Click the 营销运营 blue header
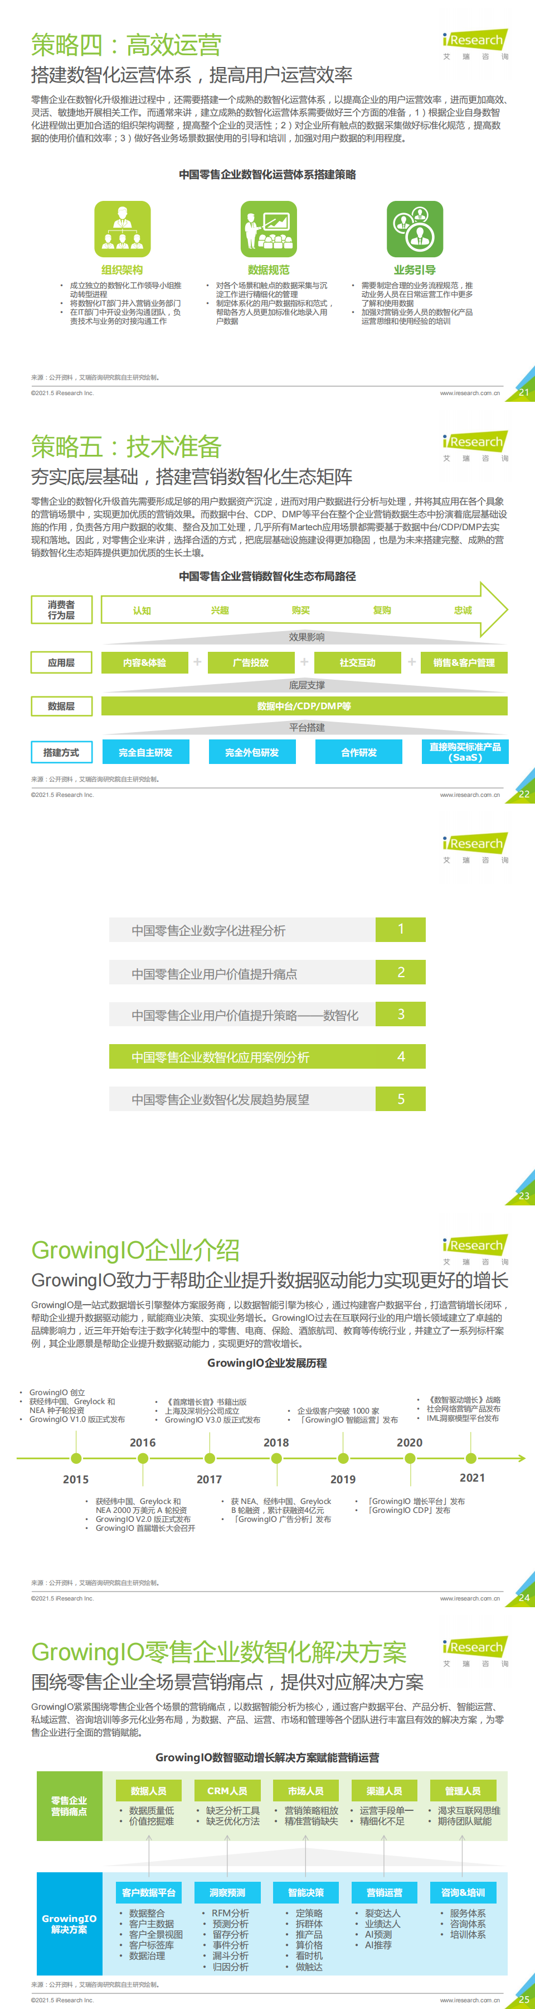This screenshot has height=2009, width=535. [385, 1893]
